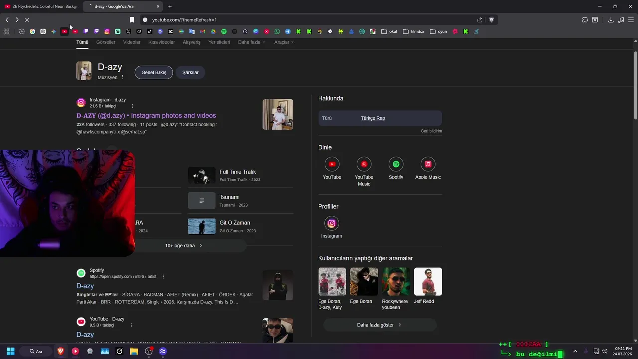Open the Full Time Trafik song
The image size is (638, 359).
tap(240, 175)
